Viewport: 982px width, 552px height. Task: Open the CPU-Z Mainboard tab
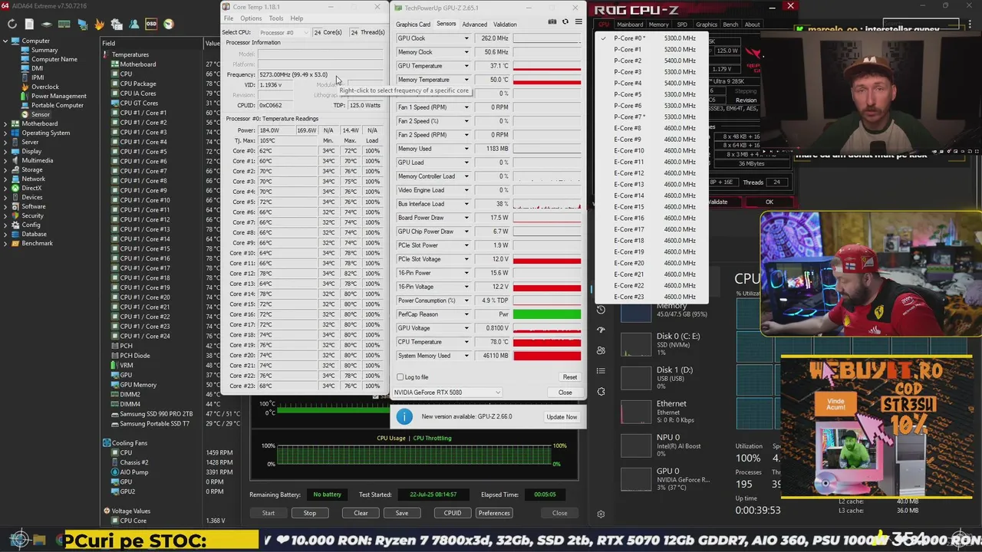pos(630,25)
